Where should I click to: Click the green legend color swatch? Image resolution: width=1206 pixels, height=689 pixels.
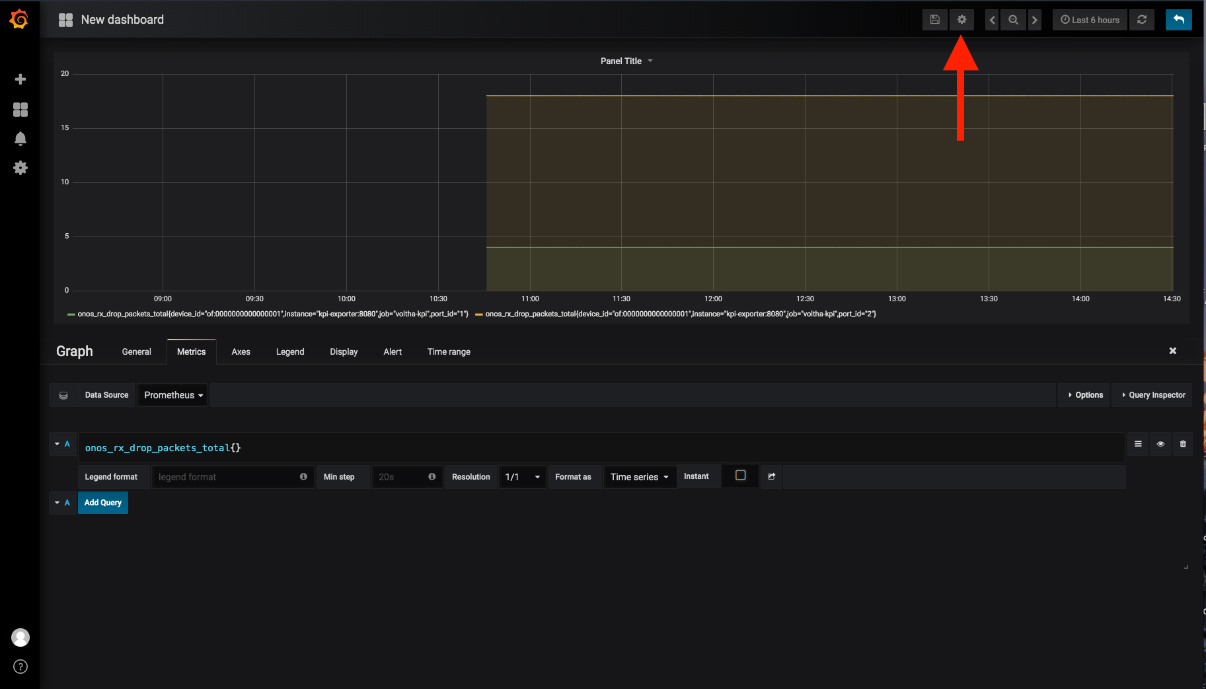[x=71, y=314]
